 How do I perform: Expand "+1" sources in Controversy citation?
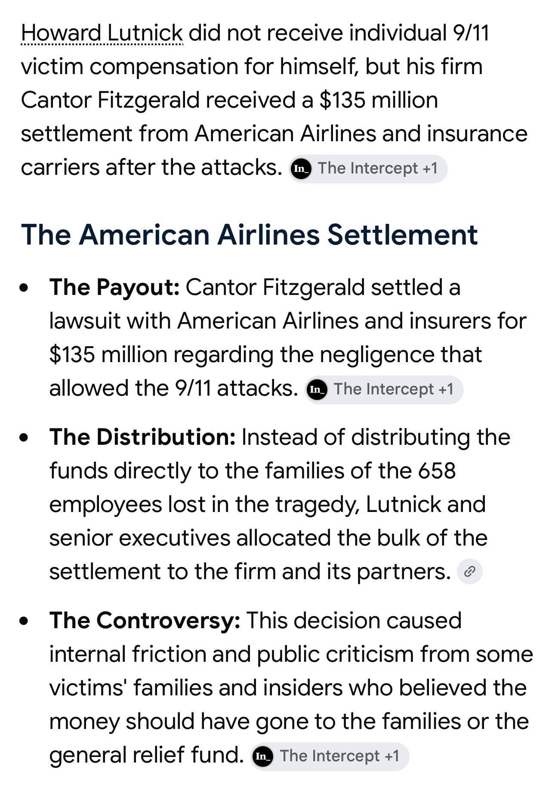point(392,756)
